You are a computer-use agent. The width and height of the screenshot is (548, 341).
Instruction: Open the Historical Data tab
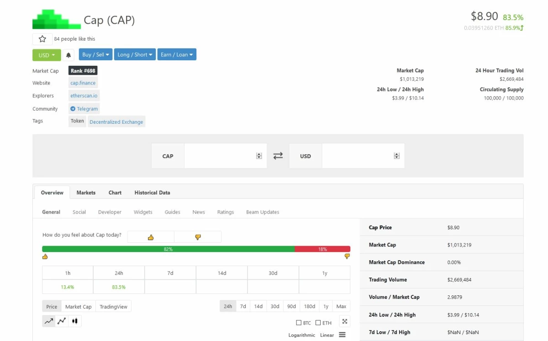tap(152, 193)
